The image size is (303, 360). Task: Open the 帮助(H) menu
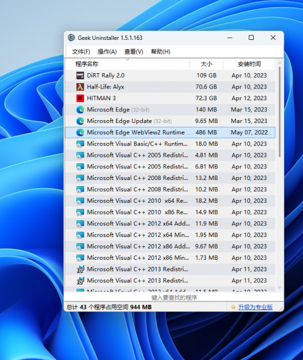click(161, 52)
